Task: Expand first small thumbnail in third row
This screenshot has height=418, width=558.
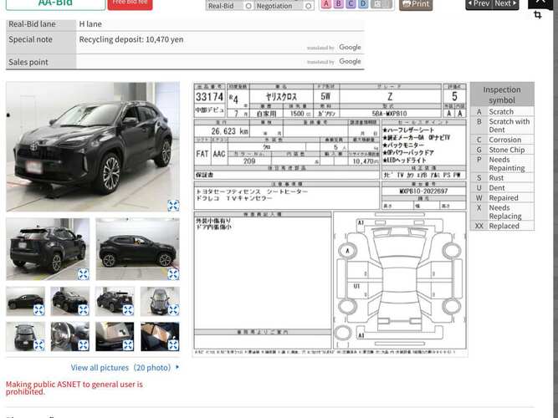Action: point(38,310)
